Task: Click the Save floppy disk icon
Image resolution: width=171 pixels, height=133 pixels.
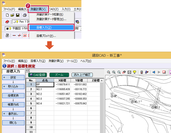Action: click(x=18, y=15)
